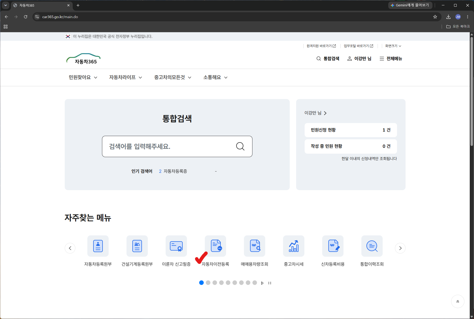Click 업무포털 바로가기 link

click(x=358, y=46)
